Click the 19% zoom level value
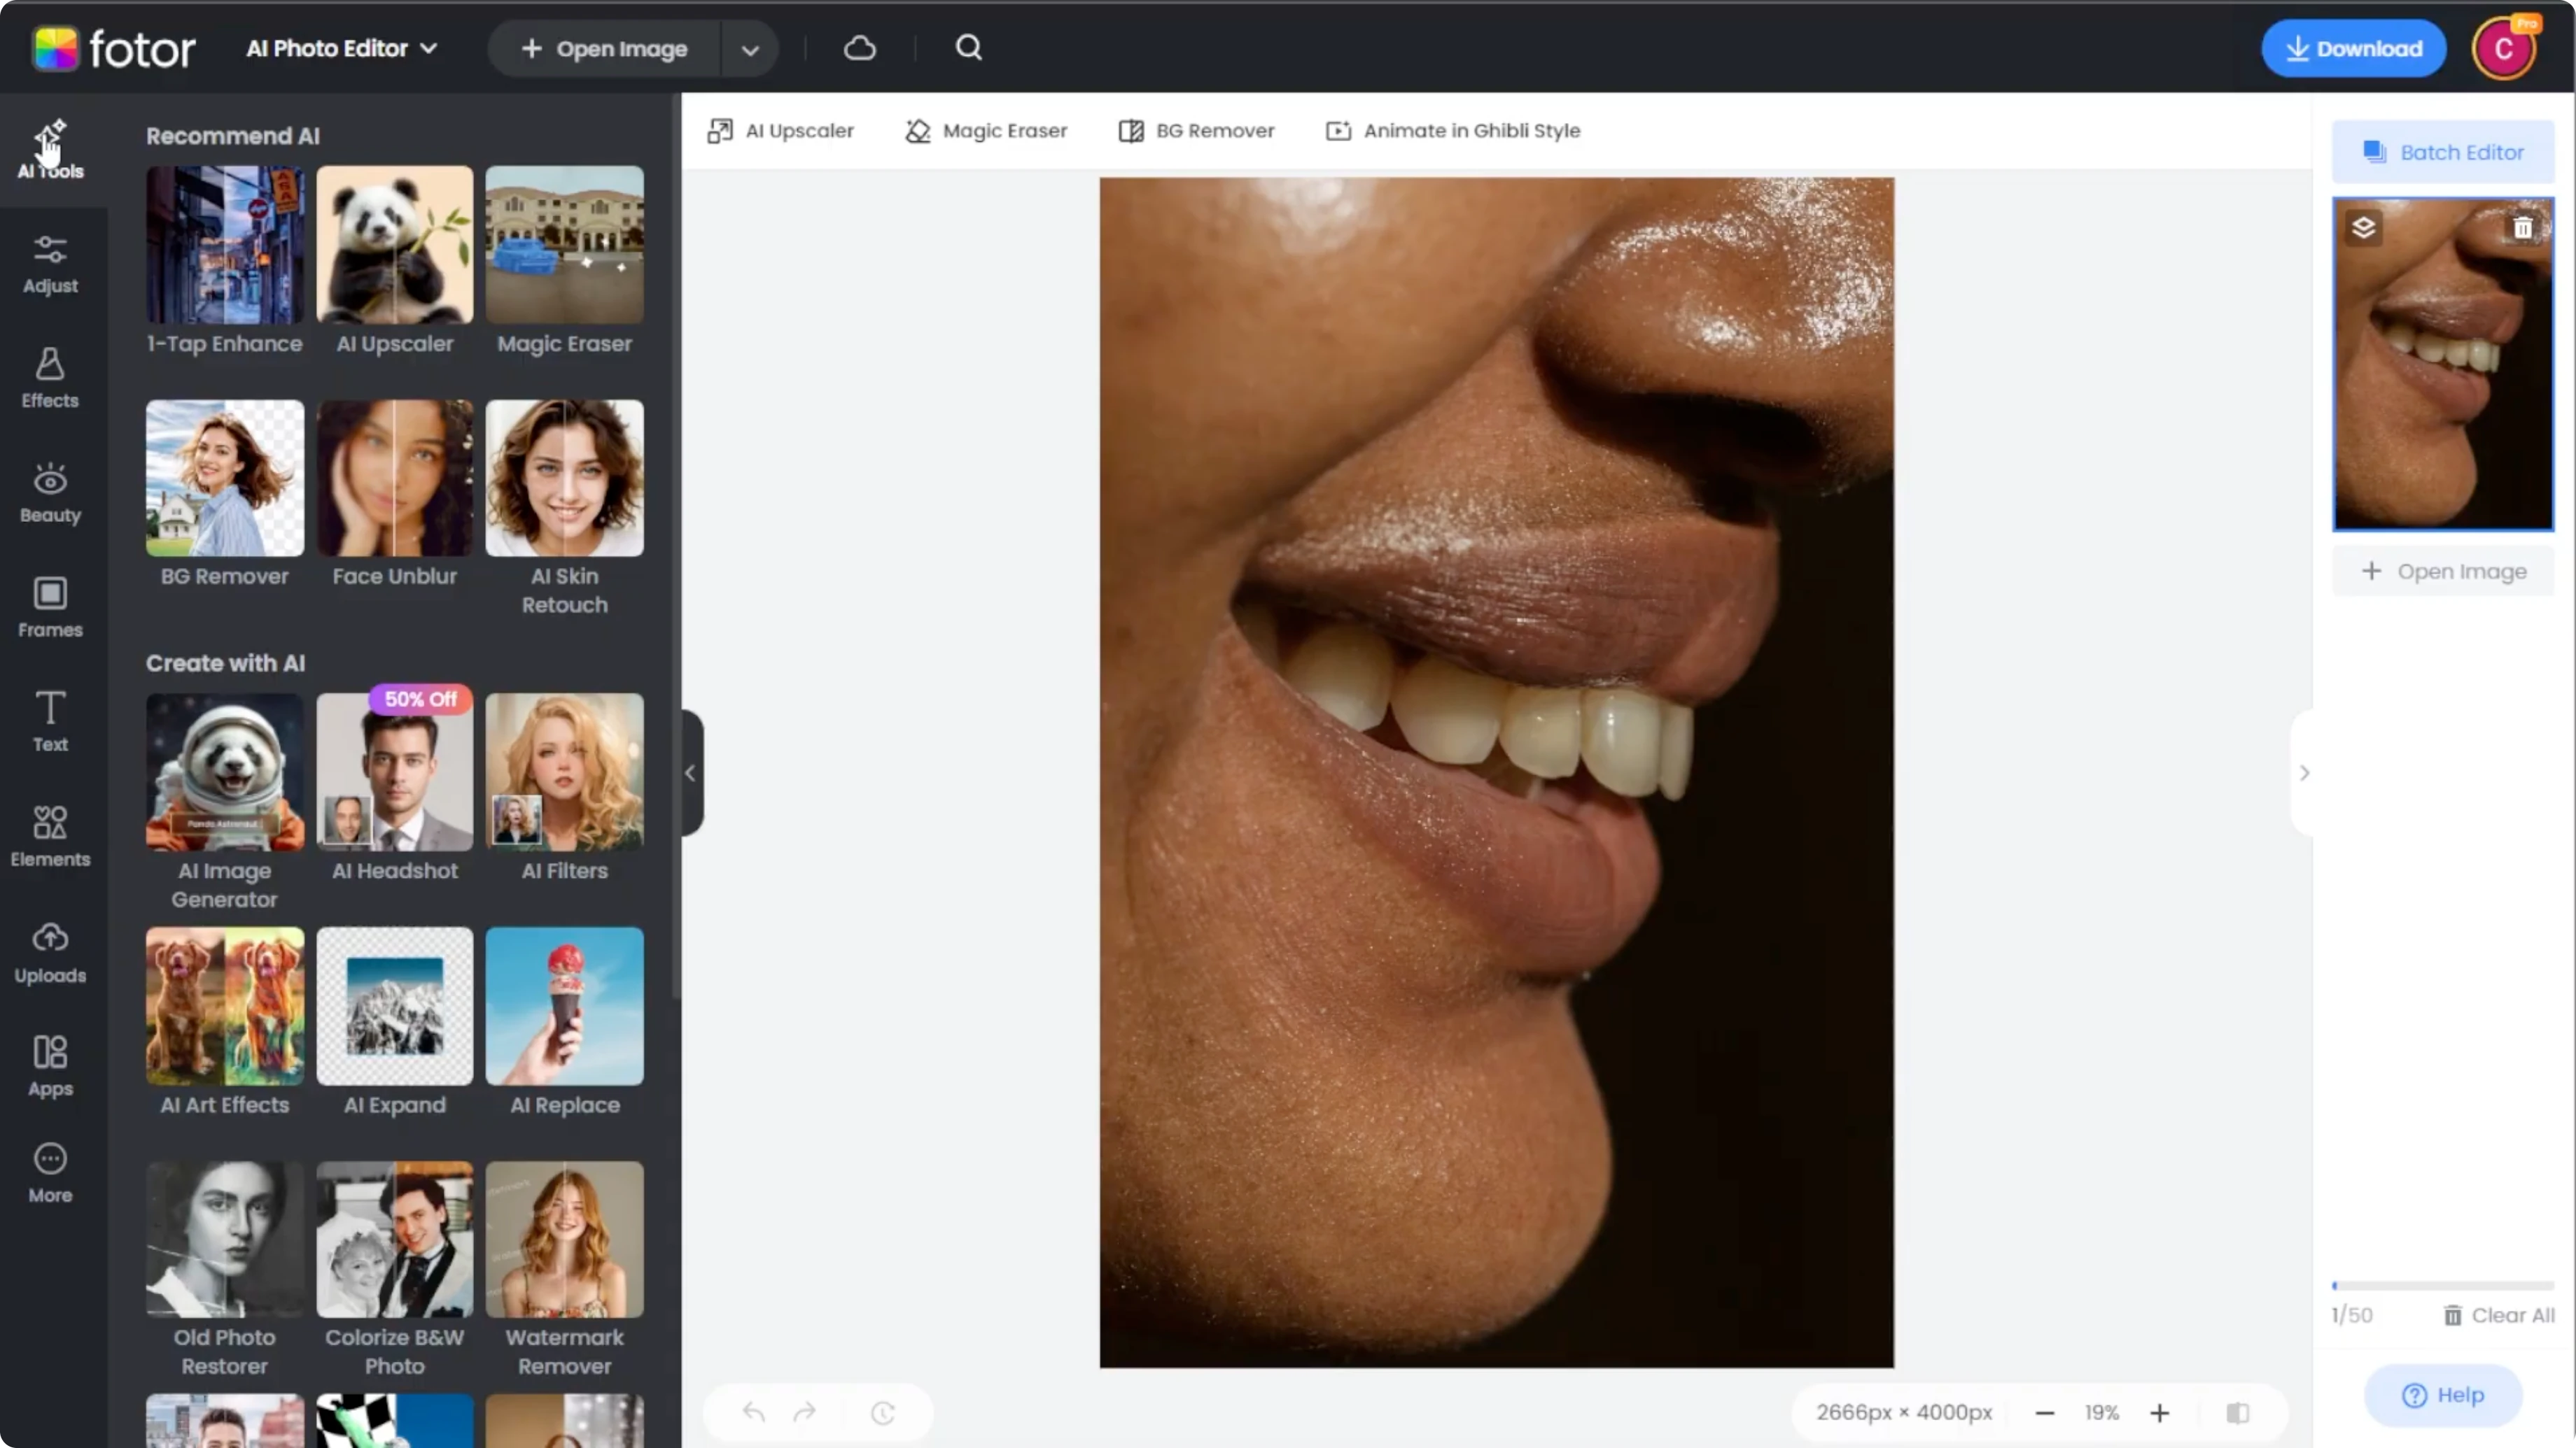Screen dimensions: 2576x1448 tap(2102, 1412)
